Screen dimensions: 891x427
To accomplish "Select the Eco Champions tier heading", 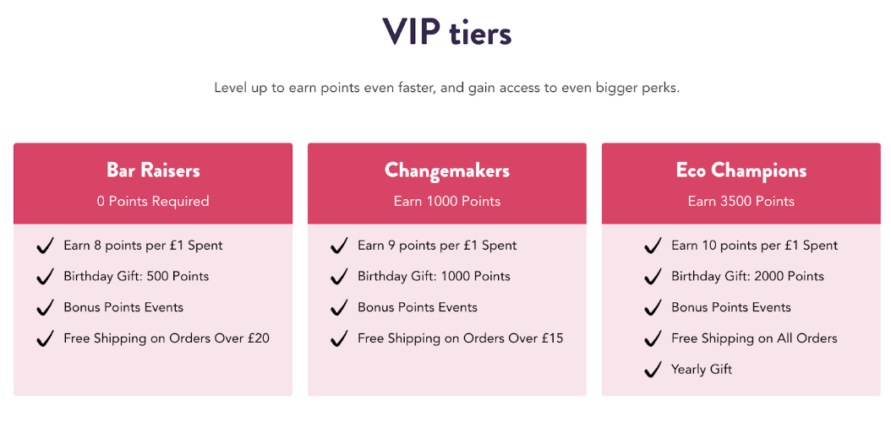I will [741, 171].
